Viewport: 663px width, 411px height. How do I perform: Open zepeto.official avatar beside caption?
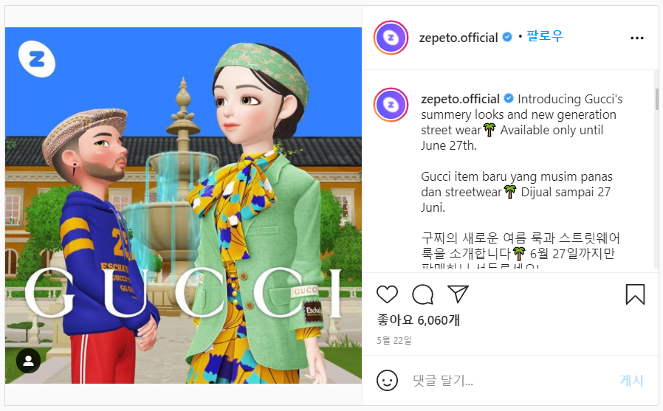(x=391, y=104)
